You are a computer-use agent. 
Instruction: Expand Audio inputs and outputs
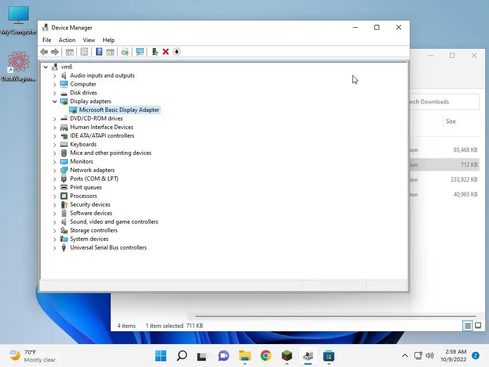coord(54,76)
